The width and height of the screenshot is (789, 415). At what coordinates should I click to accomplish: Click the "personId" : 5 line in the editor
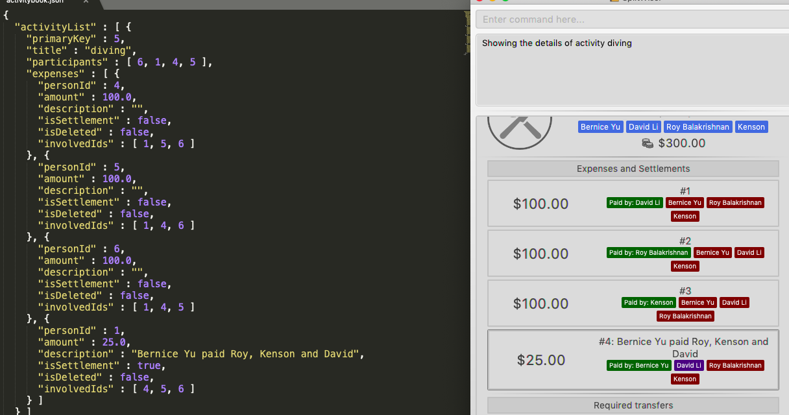click(81, 167)
